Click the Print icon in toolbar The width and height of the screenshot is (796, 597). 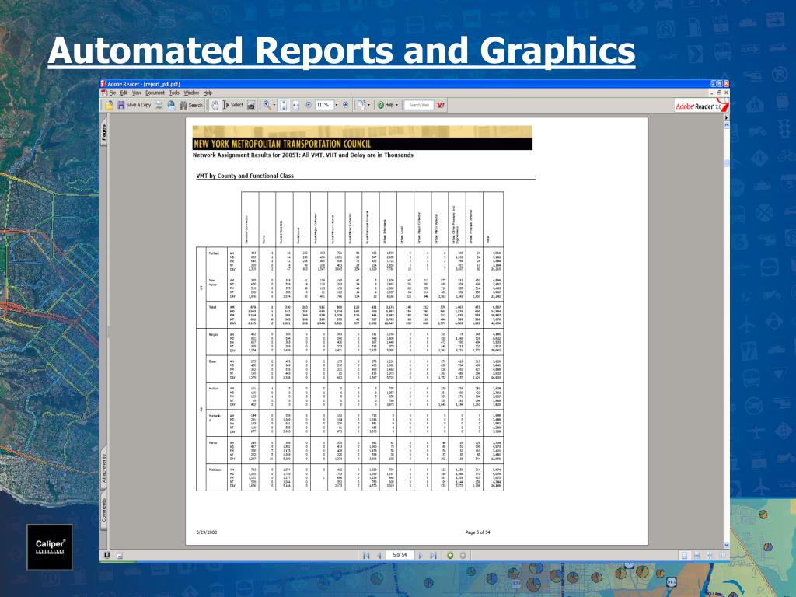click(x=159, y=105)
